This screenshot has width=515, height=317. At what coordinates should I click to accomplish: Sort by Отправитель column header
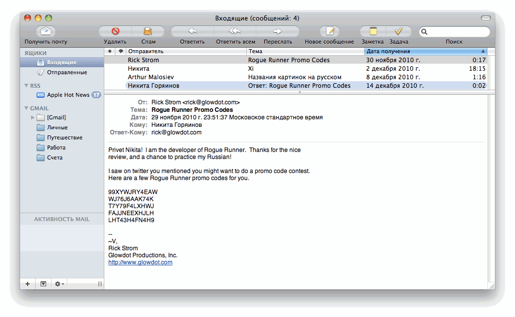point(186,51)
